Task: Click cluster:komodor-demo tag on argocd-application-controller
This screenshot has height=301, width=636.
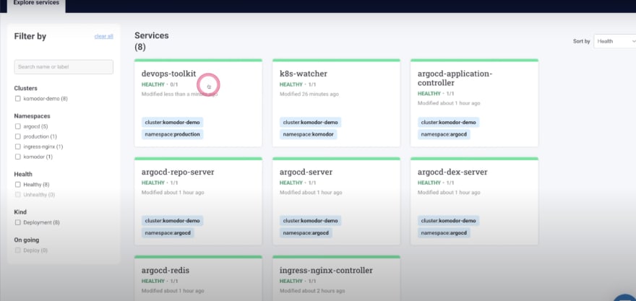Action: (448, 122)
